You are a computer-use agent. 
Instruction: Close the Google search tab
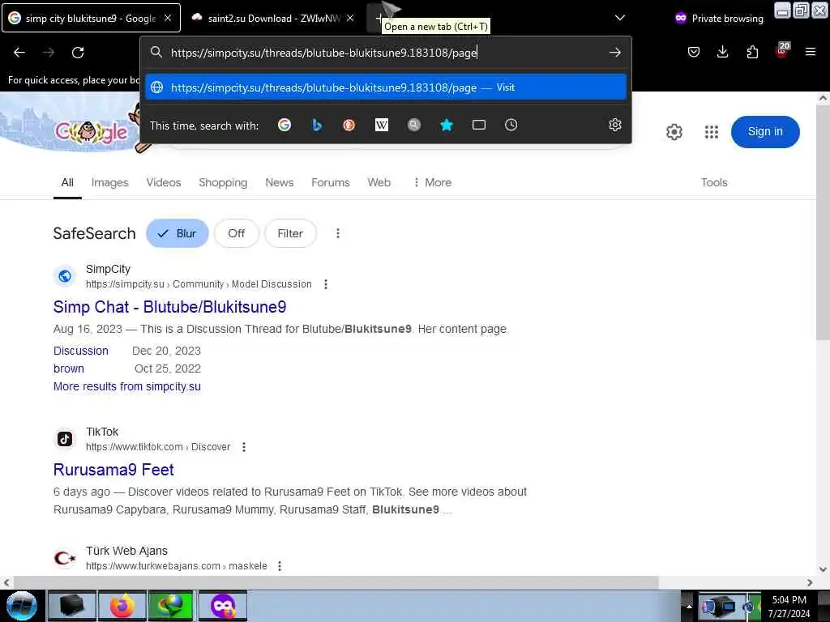[x=168, y=18]
